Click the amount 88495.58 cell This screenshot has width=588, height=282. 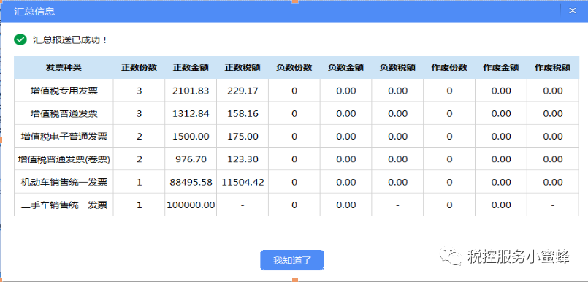pyautogui.click(x=191, y=182)
